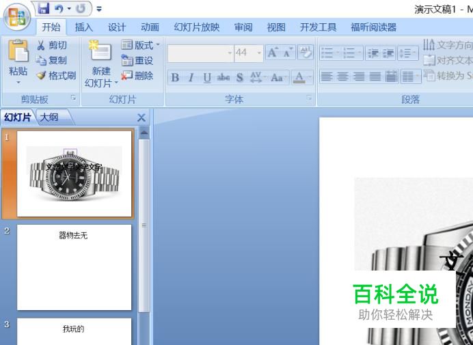Expand the 粘贴 paste options arrow
The image size is (473, 345).
[18, 82]
